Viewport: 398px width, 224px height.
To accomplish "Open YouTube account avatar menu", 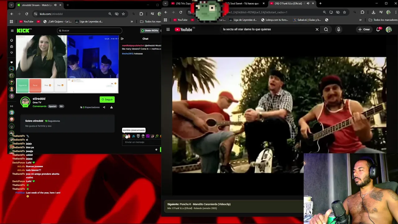I will coord(389,30).
